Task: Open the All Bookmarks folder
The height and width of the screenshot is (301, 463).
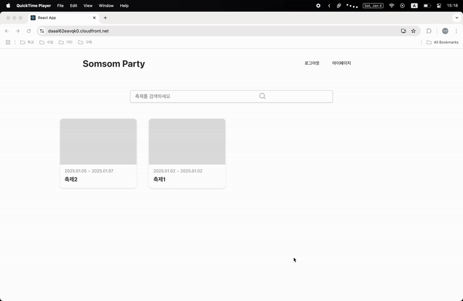Action: pos(442,42)
